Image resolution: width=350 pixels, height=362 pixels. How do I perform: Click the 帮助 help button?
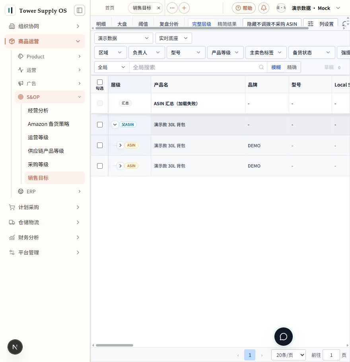pos(243,8)
